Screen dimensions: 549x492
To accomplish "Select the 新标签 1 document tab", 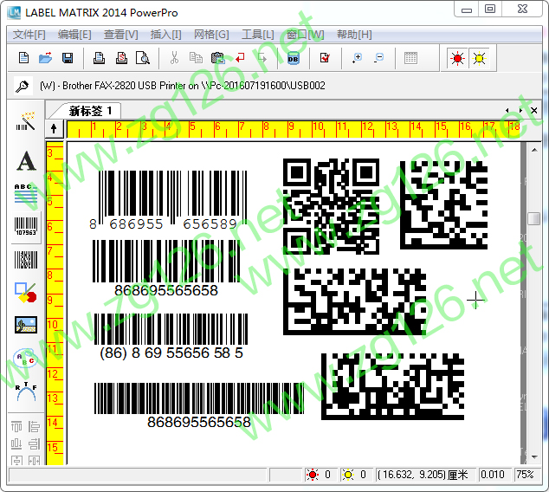I will click(x=90, y=111).
